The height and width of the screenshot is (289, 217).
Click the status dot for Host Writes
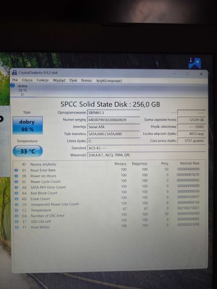point(17,227)
